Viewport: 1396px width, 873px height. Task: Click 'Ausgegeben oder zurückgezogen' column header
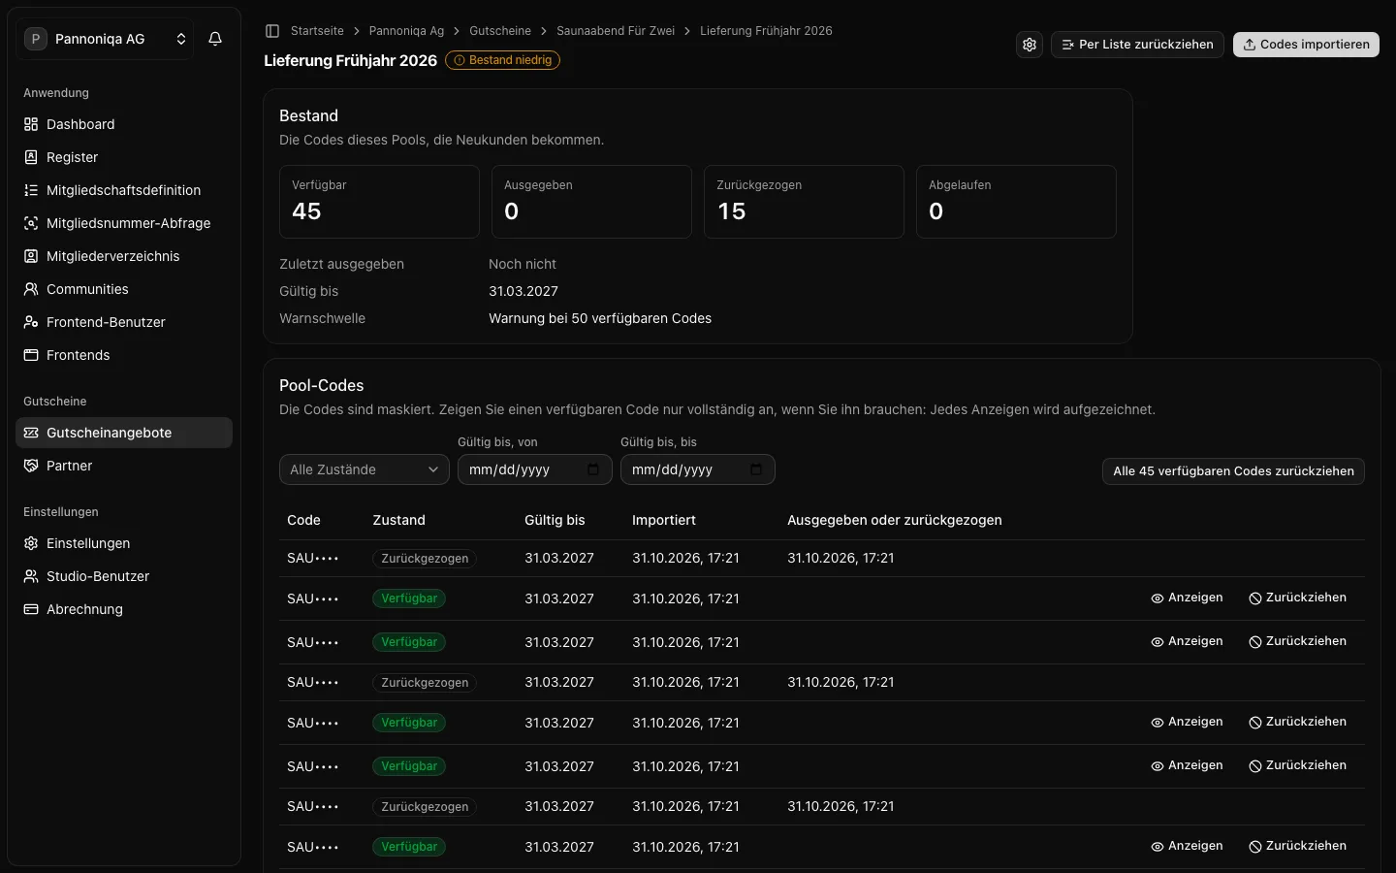[895, 520]
